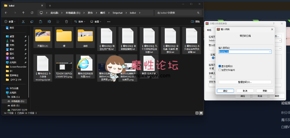Image resolution: width=290 pixels, height=138 pixels.
Task: Click 确定 in the password dialog
Action: (225, 91)
